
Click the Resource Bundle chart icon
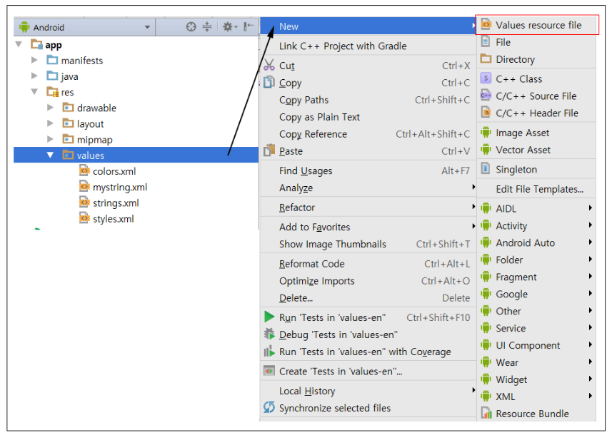click(486, 413)
